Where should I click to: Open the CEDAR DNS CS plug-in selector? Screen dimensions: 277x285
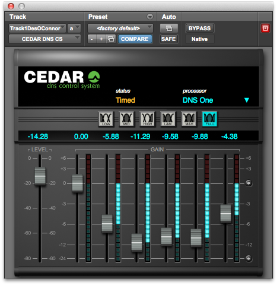[44, 39]
